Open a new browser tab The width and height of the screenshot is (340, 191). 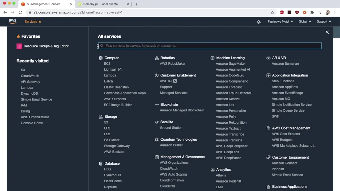coord(137,4)
